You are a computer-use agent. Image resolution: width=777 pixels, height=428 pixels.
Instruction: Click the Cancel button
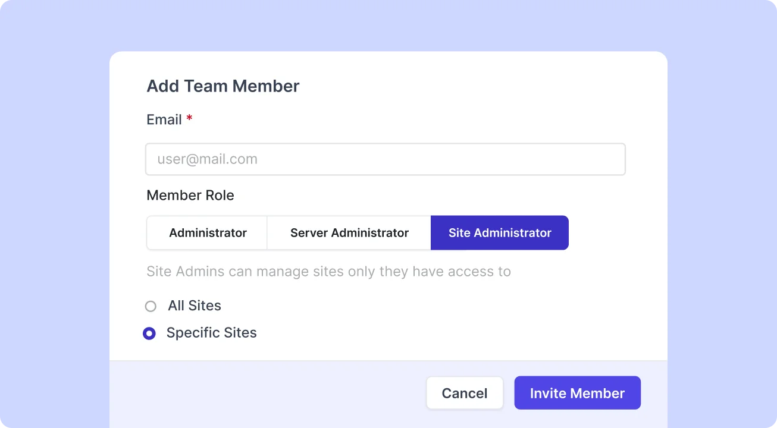pyautogui.click(x=464, y=393)
